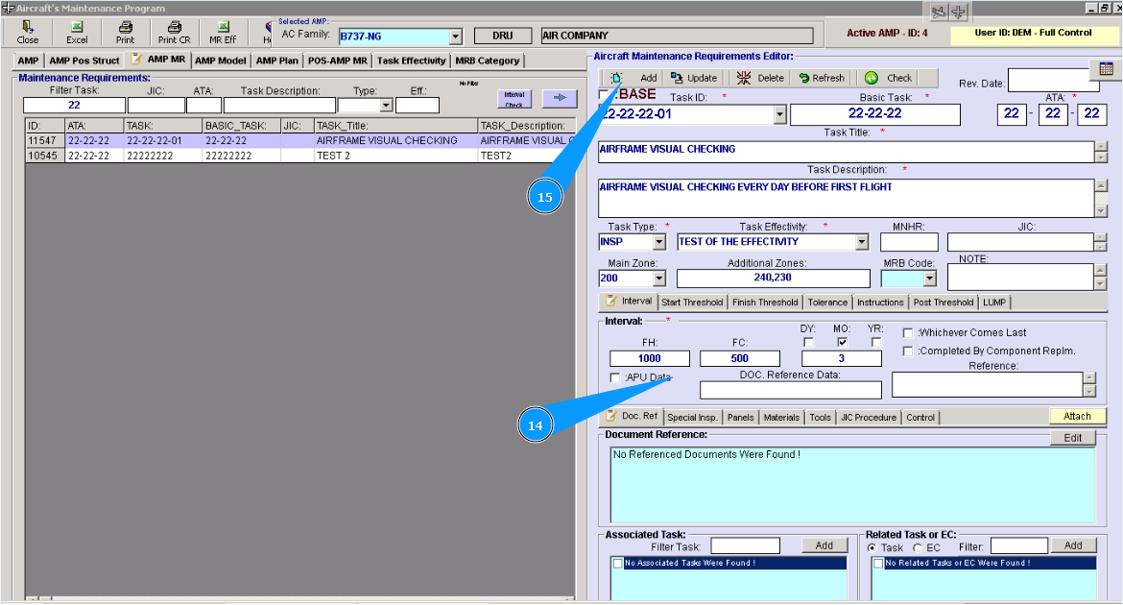Screen dimensions: 1123x605
Task: Enable Whichever Comes Last checkbox
Action: coord(907,332)
